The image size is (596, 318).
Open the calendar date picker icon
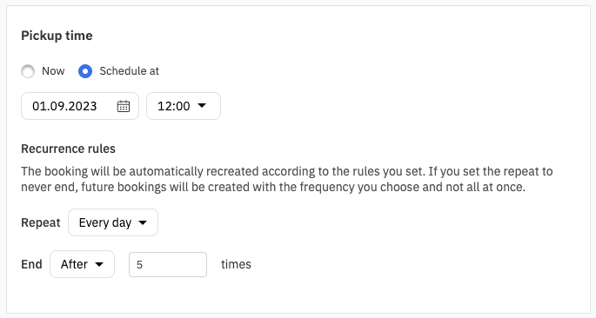124,106
